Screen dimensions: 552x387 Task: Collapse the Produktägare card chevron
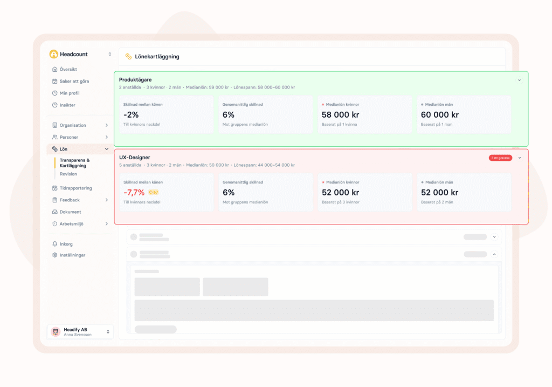519,80
